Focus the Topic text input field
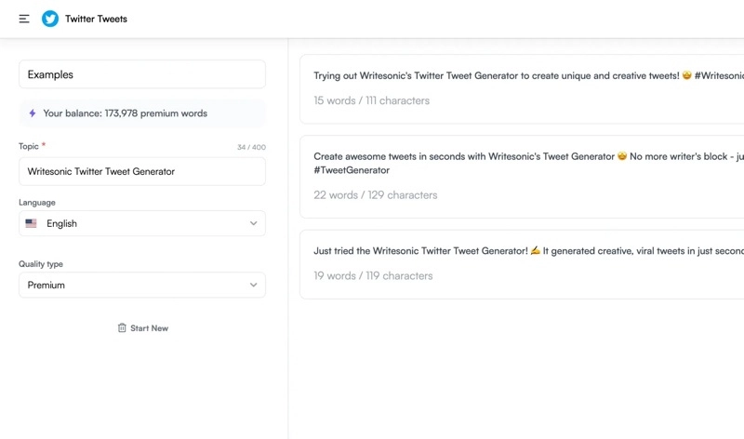This screenshot has width=744, height=439. [141, 171]
